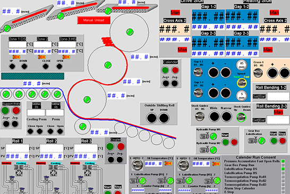Viewport: 290px width, 194px height.
Task: Click the red Calender stop button
Action: pyautogui.click(x=175, y=70)
